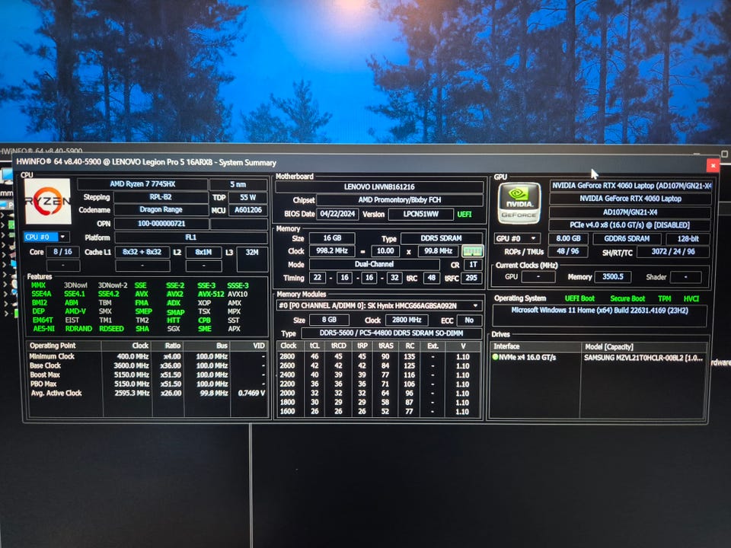The height and width of the screenshot is (548, 731).
Task: Select the Base Clock operating point row
Action: (147, 366)
